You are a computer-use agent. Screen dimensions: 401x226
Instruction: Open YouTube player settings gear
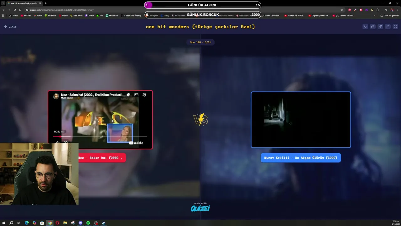tap(144, 95)
